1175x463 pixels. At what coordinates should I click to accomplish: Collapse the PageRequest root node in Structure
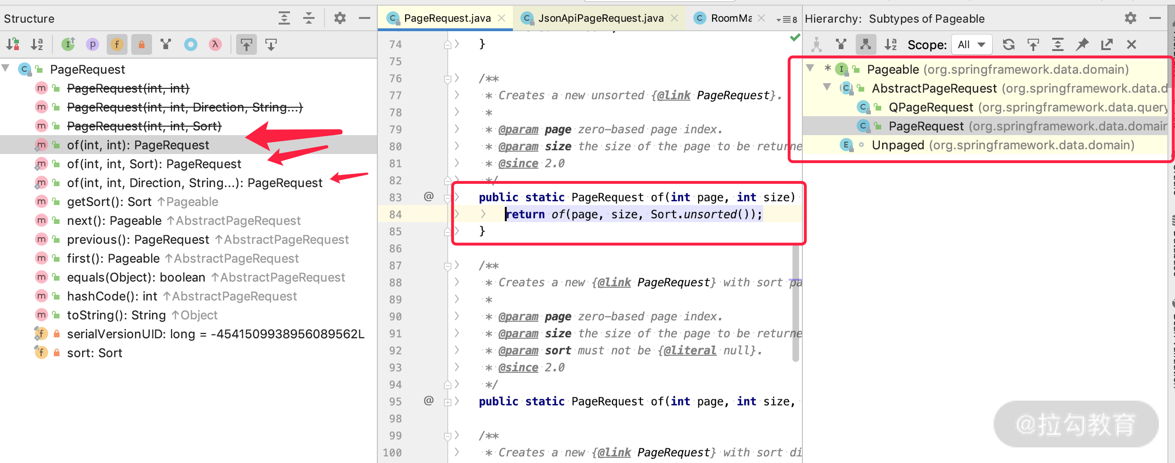click(6, 69)
